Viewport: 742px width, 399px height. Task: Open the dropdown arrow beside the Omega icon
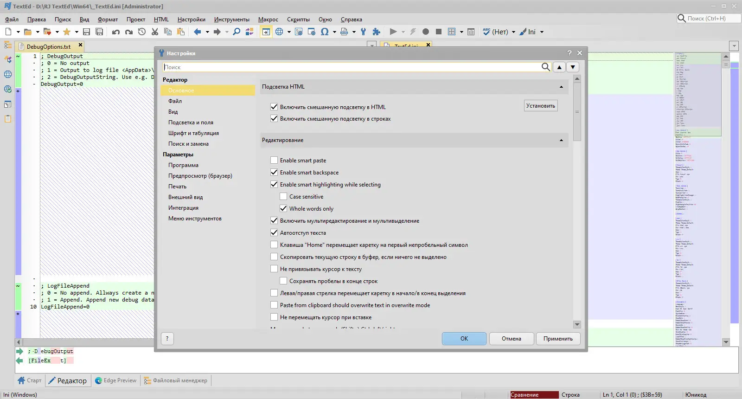(x=334, y=32)
